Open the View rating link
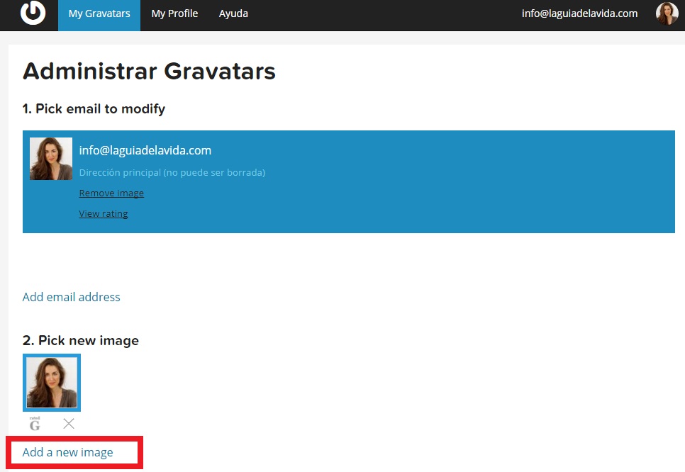This screenshot has width=685, height=472. (x=104, y=213)
